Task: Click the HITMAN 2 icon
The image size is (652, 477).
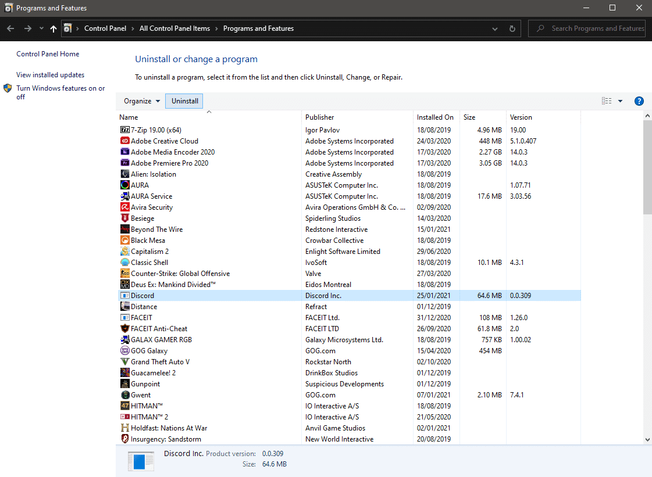Action: tap(124, 417)
